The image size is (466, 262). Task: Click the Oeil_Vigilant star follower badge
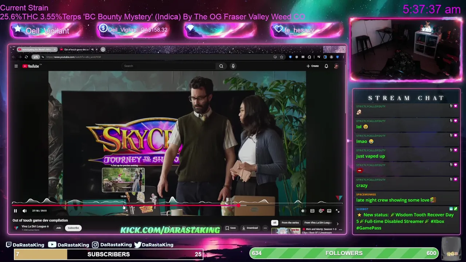[x=45, y=31]
